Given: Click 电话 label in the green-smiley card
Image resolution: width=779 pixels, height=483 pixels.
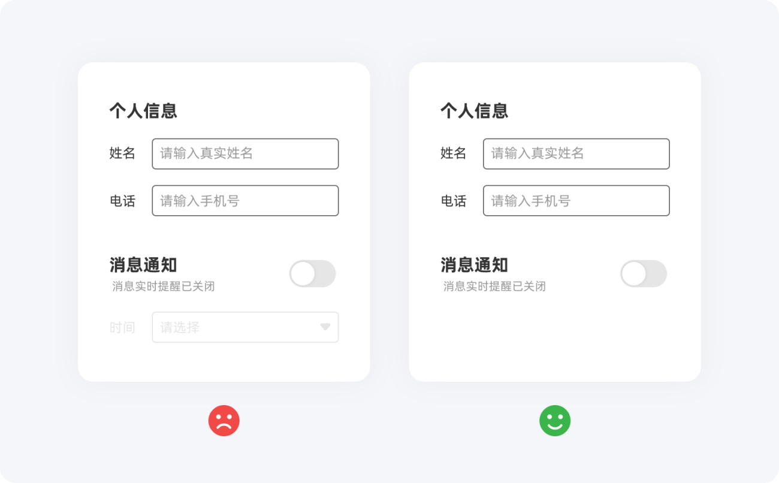Looking at the screenshot, I should pyautogui.click(x=454, y=201).
